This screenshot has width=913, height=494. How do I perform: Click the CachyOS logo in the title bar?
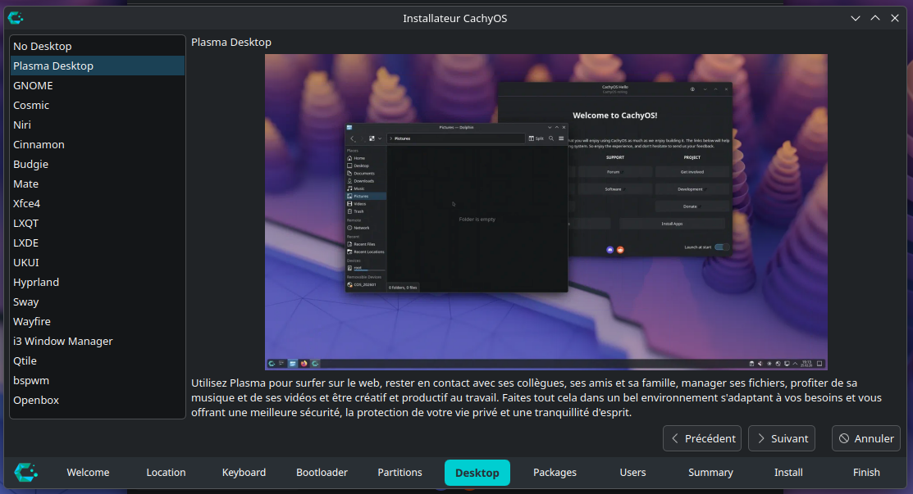click(x=16, y=18)
